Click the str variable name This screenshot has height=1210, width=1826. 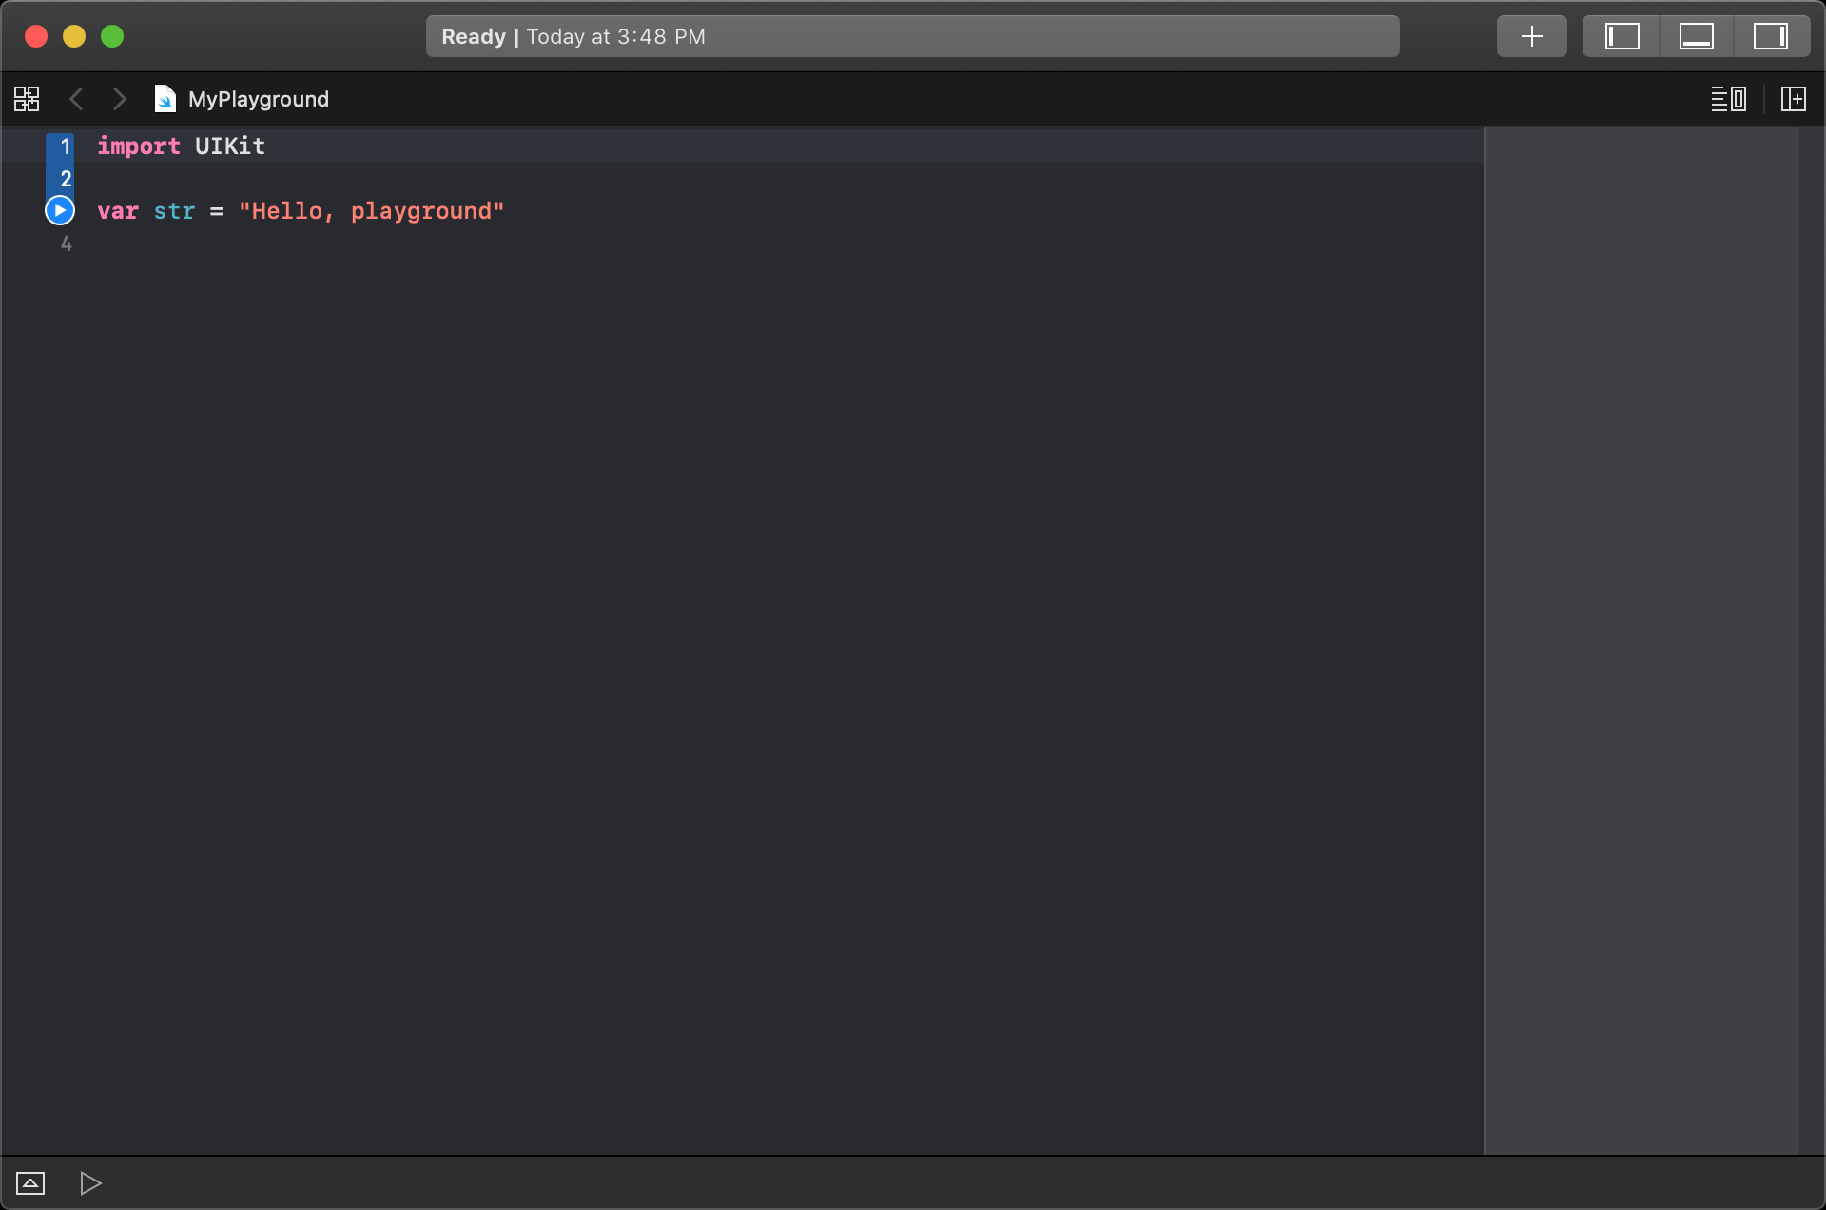[x=174, y=211]
